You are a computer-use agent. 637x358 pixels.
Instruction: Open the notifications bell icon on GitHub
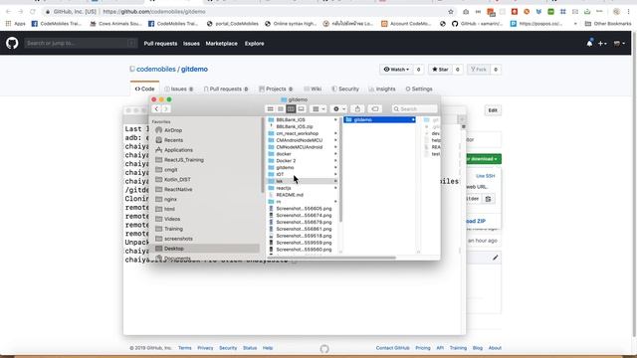point(589,43)
